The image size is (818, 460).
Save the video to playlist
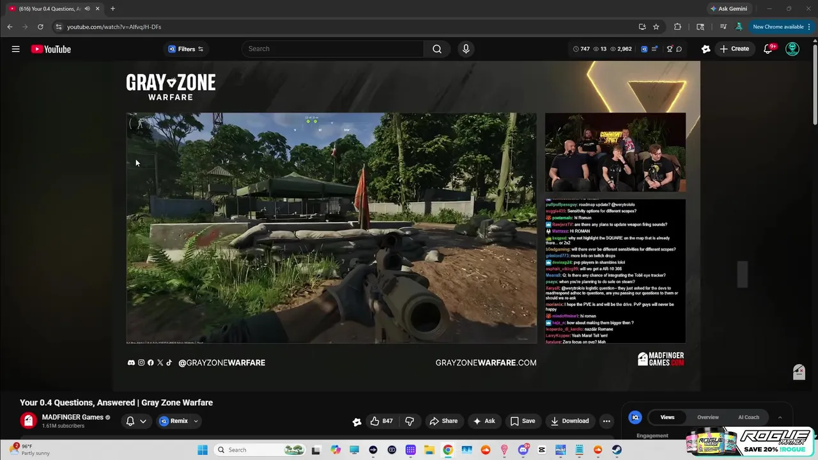pos(523,421)
